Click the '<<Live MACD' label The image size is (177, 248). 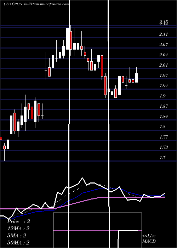[x=149, y=239]
